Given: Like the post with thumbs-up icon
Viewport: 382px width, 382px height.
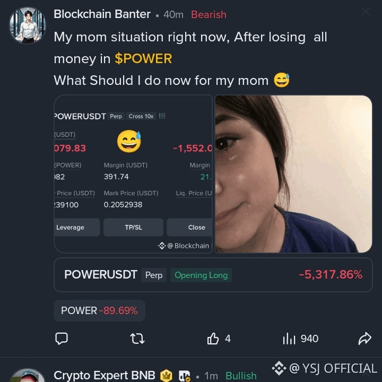Looking at the screenshot, I should point(213,338).
